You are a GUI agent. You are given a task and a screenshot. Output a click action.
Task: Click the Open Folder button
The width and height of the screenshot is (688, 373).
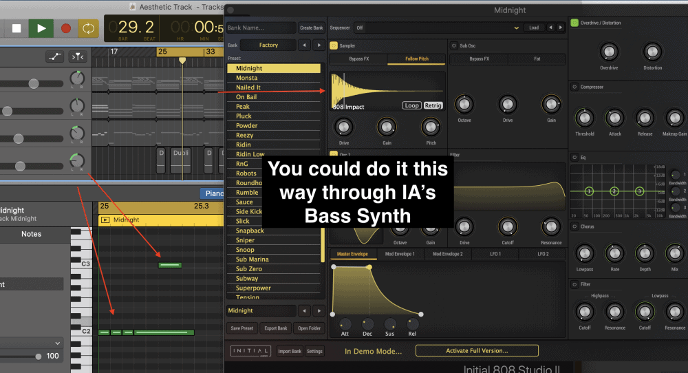pyautogui.click(x=309, y=328)
